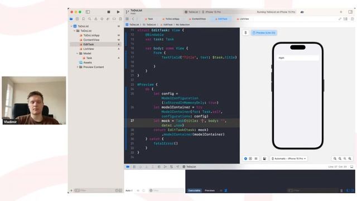Switch to the ListView editor tab
The height and width of the screenshot is (201, 357).
coord(243,19)
